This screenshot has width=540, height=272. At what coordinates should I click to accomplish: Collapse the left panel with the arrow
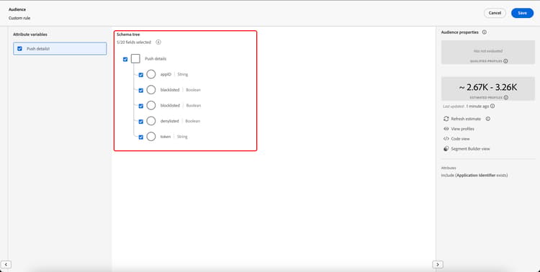[x=6, y=264]
